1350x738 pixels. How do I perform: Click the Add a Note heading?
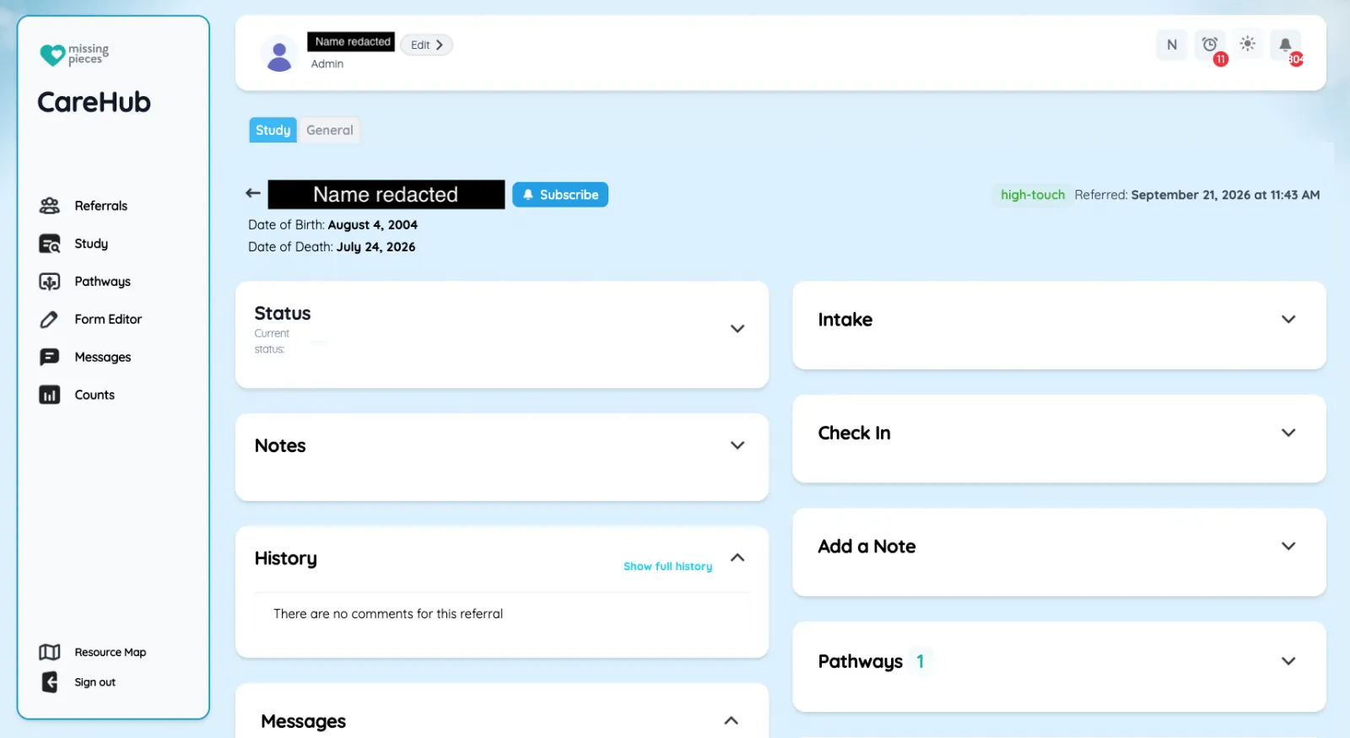point(867,547)
